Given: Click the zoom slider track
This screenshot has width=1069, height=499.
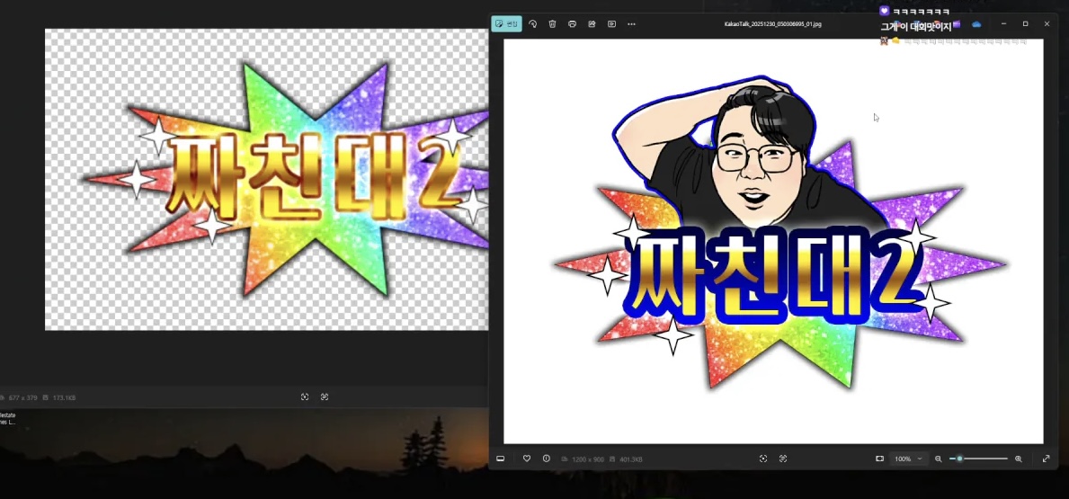Looking at the screenshot, I should (x=984, y=459).
